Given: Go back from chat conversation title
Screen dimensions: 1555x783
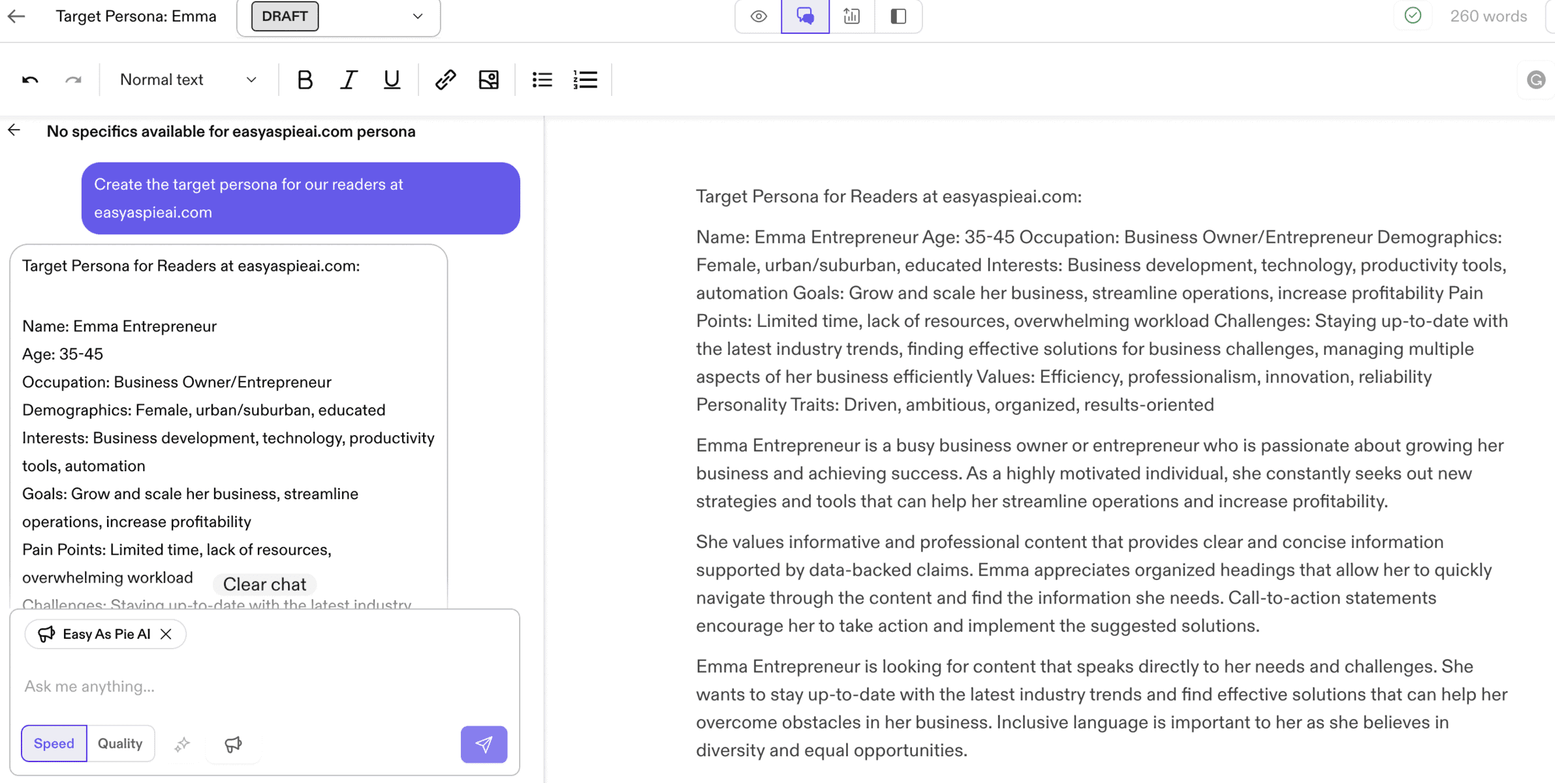Looking at the screenshot, I should (14, 130).
